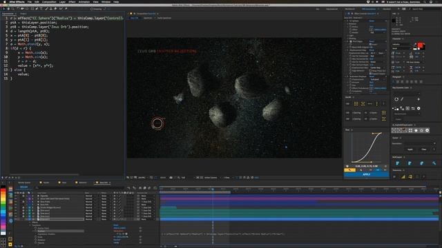This screenshot has width=442, height=248.
Task: Click Reset link for Turbulent Displace effect
Action: pyautogui.click(x=372, y=76)
